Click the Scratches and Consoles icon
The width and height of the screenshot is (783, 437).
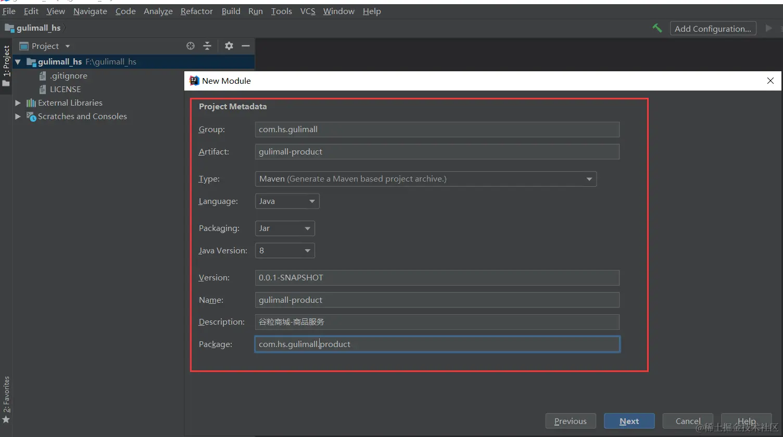pos(31,117)
